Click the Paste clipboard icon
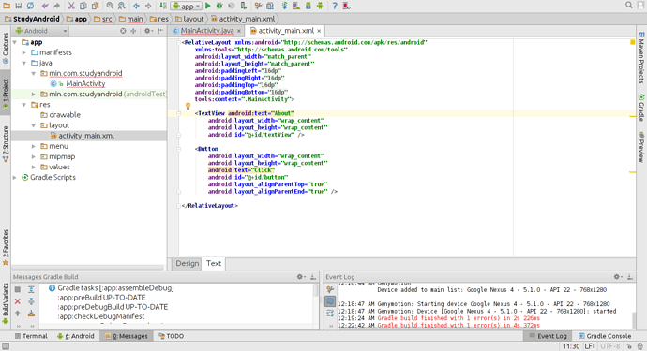The image size is (647, 351). tap(96, 6)
